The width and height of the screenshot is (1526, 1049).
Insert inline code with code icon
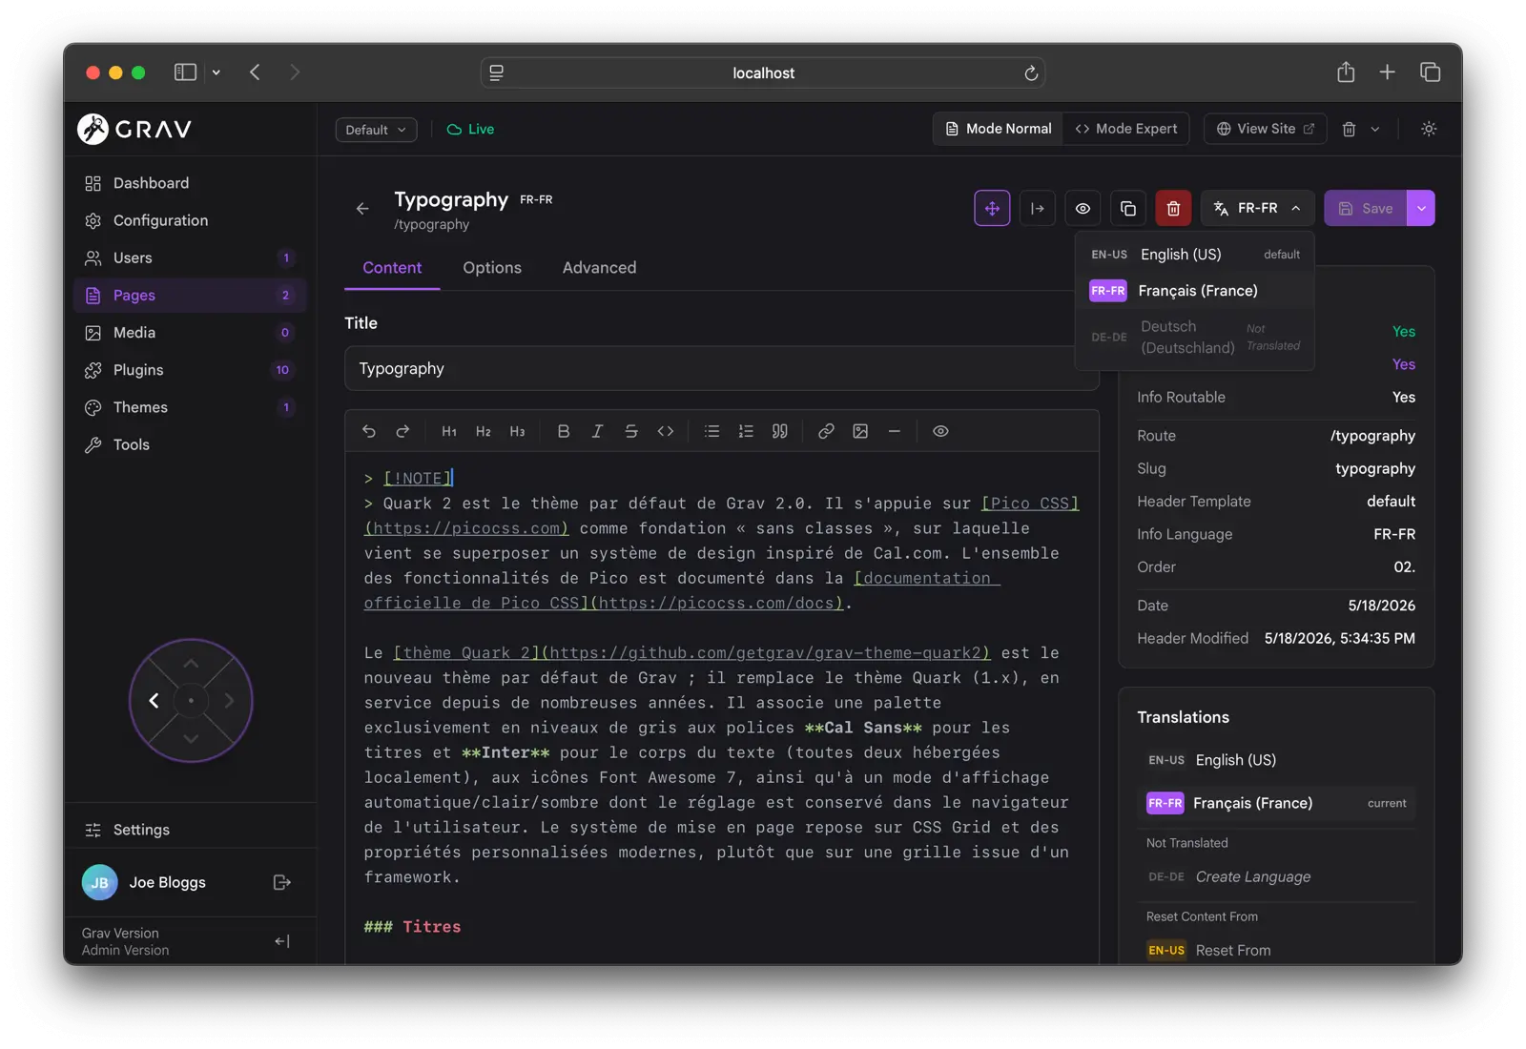click(x=666, y=431)
